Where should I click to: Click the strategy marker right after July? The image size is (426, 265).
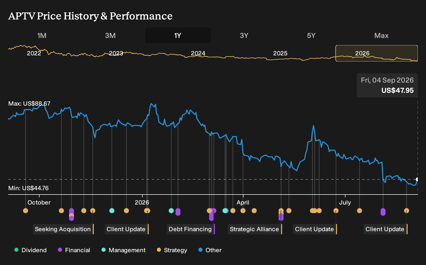point(360,211)
